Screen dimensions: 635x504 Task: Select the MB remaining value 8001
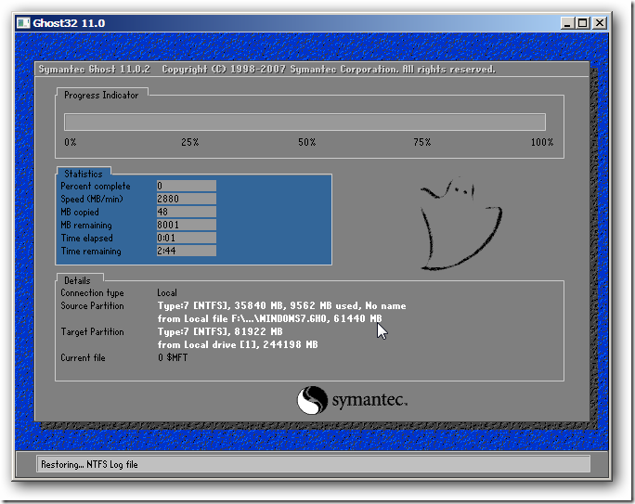tap(187, 225)
